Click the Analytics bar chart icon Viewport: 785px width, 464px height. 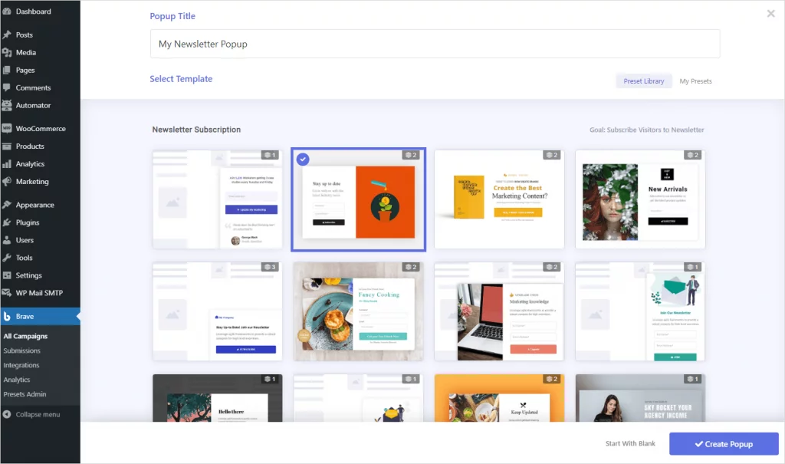coord(7,164)
